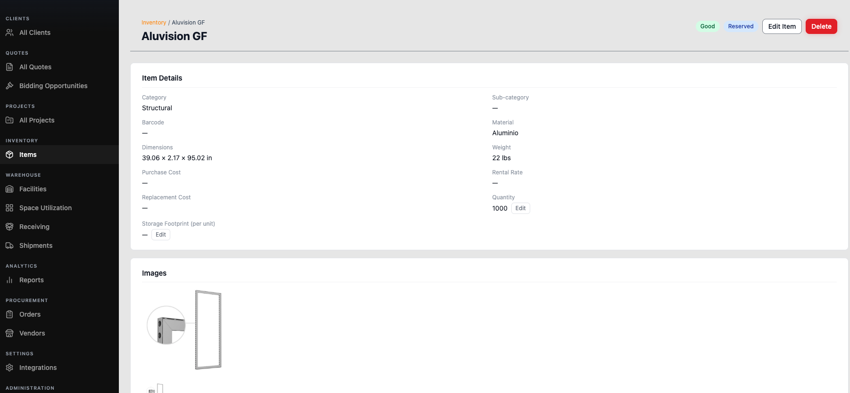Click the All Clients people icon
The height and width of the screenshot is (393, 850).
(x=9, y=33)
